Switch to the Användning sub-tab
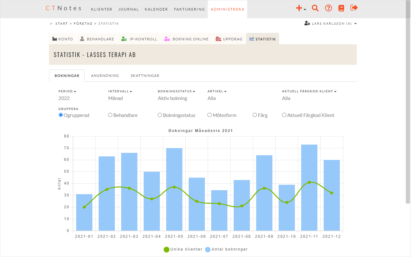This screenshot has height=257, width=411. [x=105, y=76]
